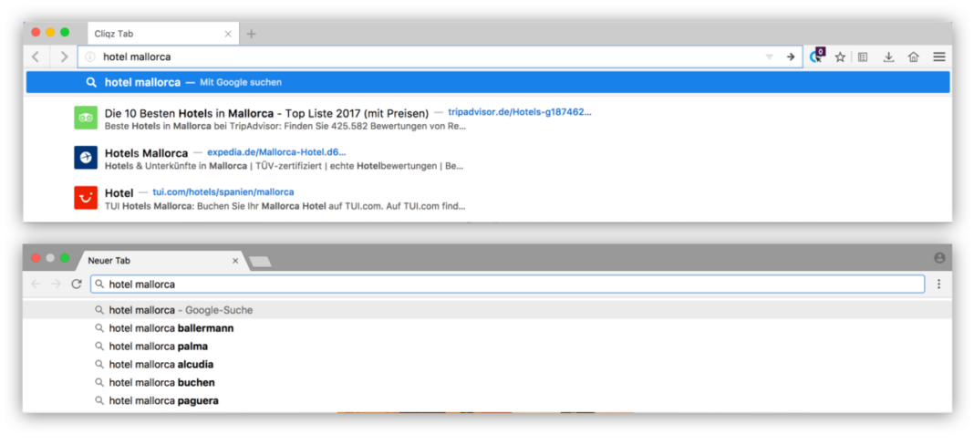Image resolution: width=974 pixels, height=445 pixels.
Task: Open the 'Hotels Mallorca' Expedia result
Action: [x=146, y=153]
